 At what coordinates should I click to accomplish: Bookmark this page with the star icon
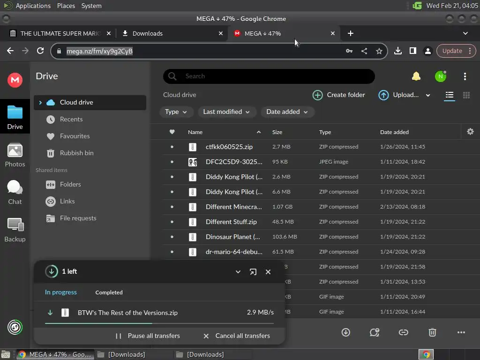coord(379,51)
